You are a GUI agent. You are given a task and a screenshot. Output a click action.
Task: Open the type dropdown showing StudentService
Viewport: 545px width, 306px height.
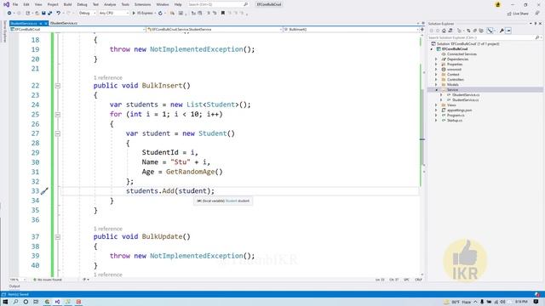click(x=215, y=30)
